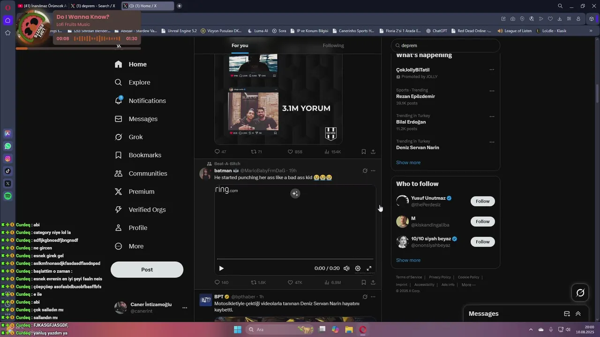The width and height of the screenshot is (600, 337).
Task: Open more options on BPT post
Action: click(x=373, y=297)
